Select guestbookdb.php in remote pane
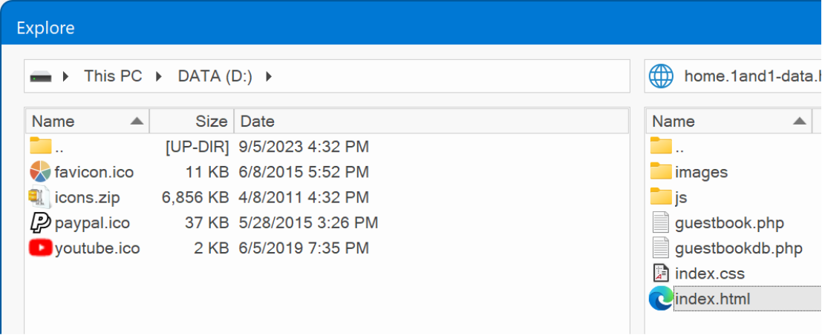Image resolution: width=822 pixels, height=335 pixels. coord(739,248)
